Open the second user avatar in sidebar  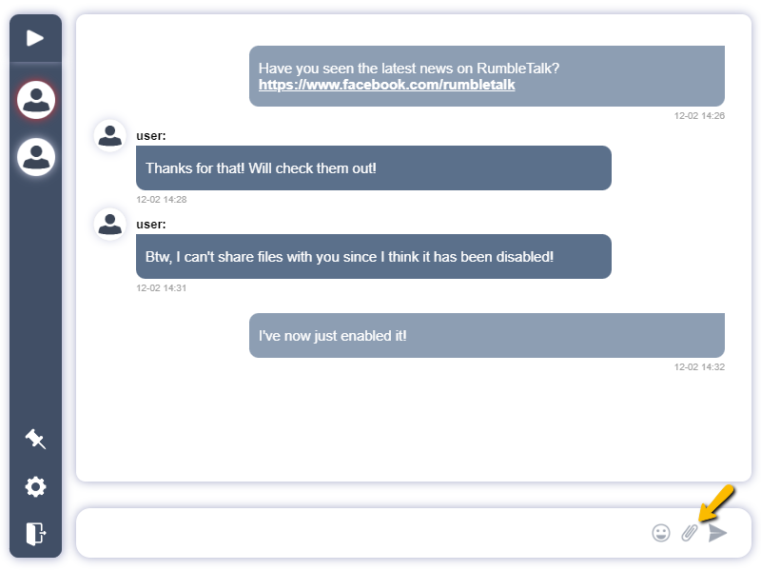pyautogui.click(x=36, y=157)
